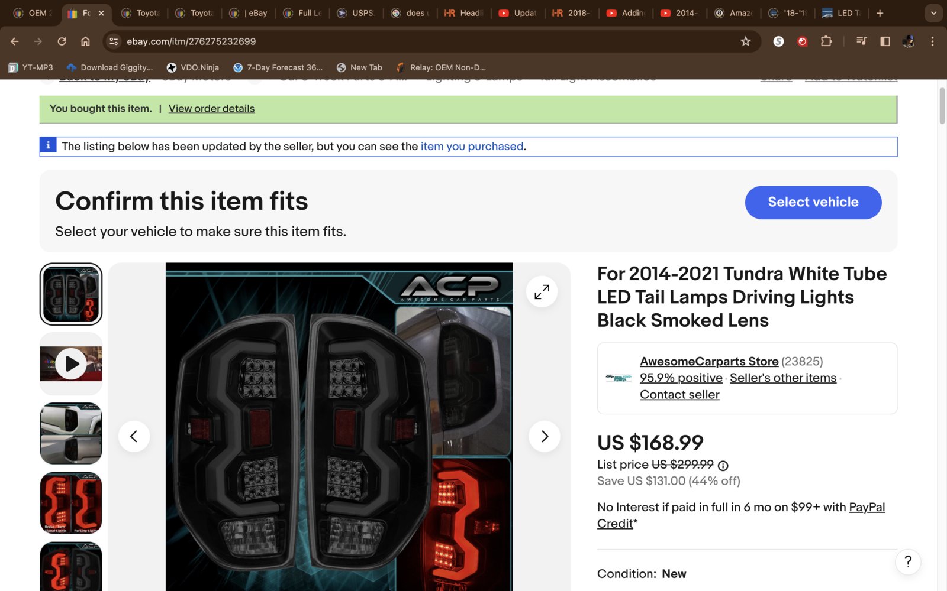Open the 7-Day Forecast bookmark
Viewport: 947px width, 591px height.
click(x=278, y=67)
